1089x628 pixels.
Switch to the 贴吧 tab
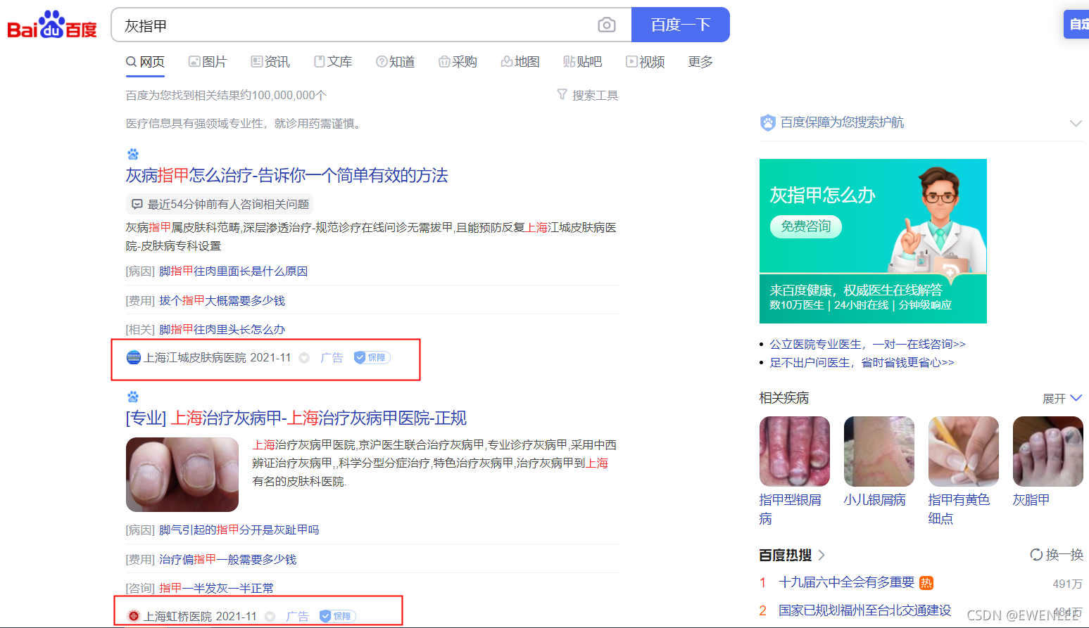pos(583,62)
